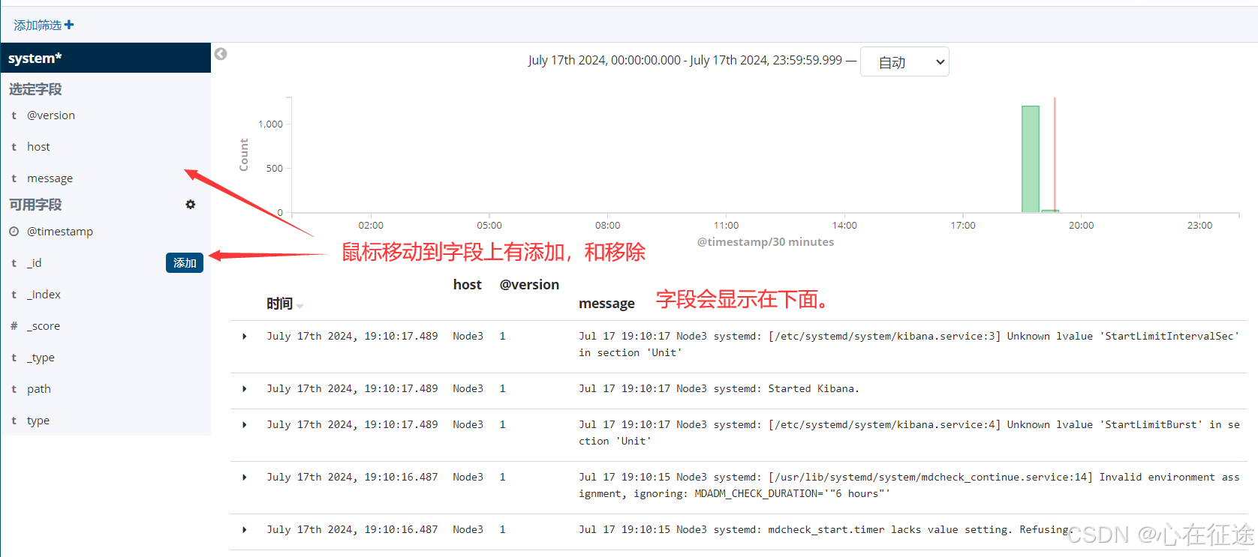This screenshot has height=557, width=1258.
Task: Click the 20:00 x-axis tick label
Action: (x=1081, y=226)
